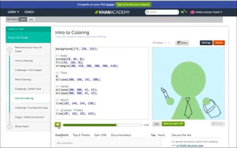Seek on the green playback progress bar
Screen dimensions: 237x148
click(x=101, y=125)
